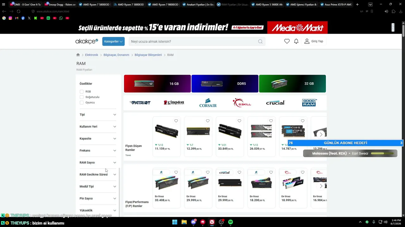Open the Kingston brand link

click(174, 102)
